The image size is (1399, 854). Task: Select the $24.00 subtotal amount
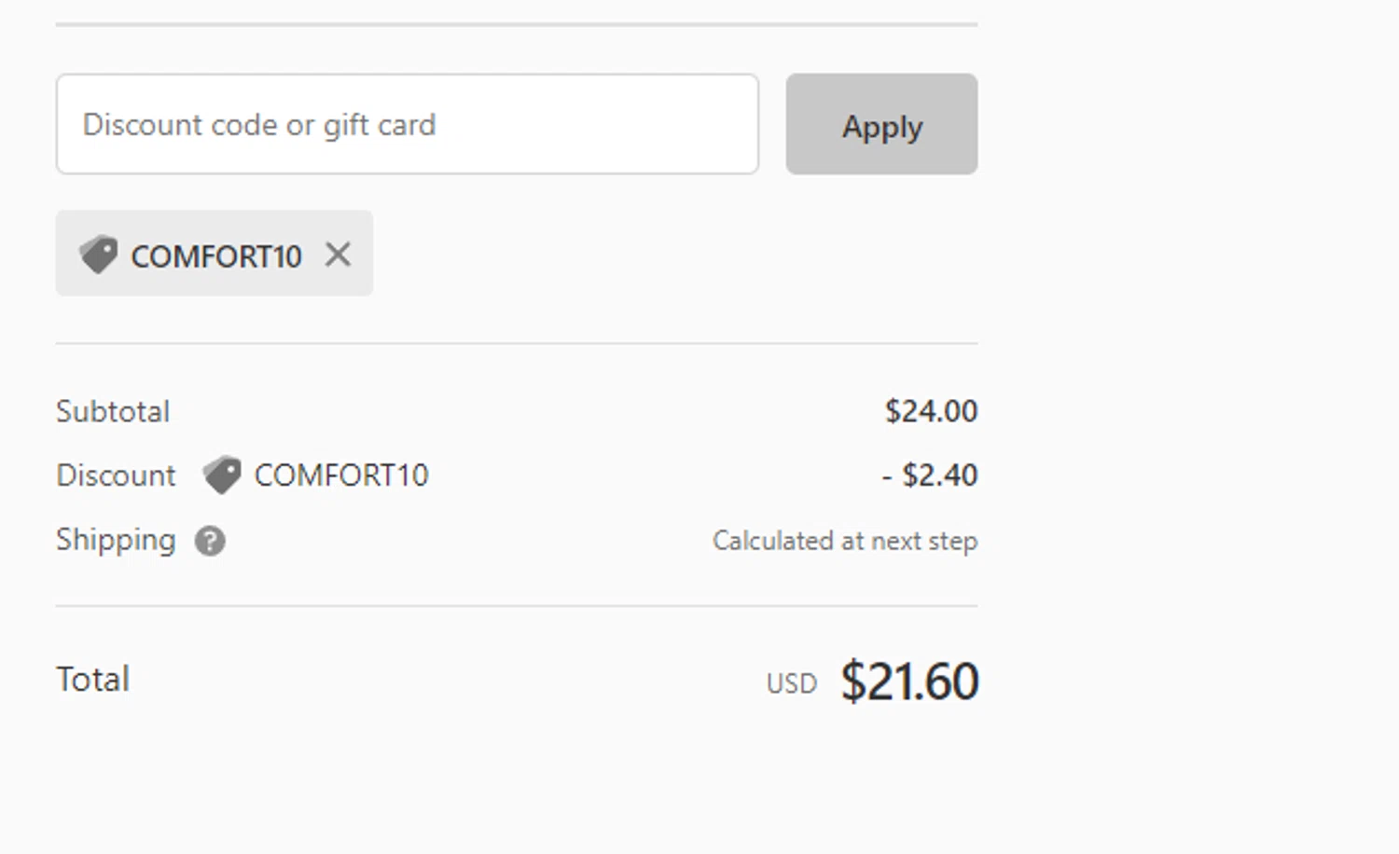tap(931, 411)
